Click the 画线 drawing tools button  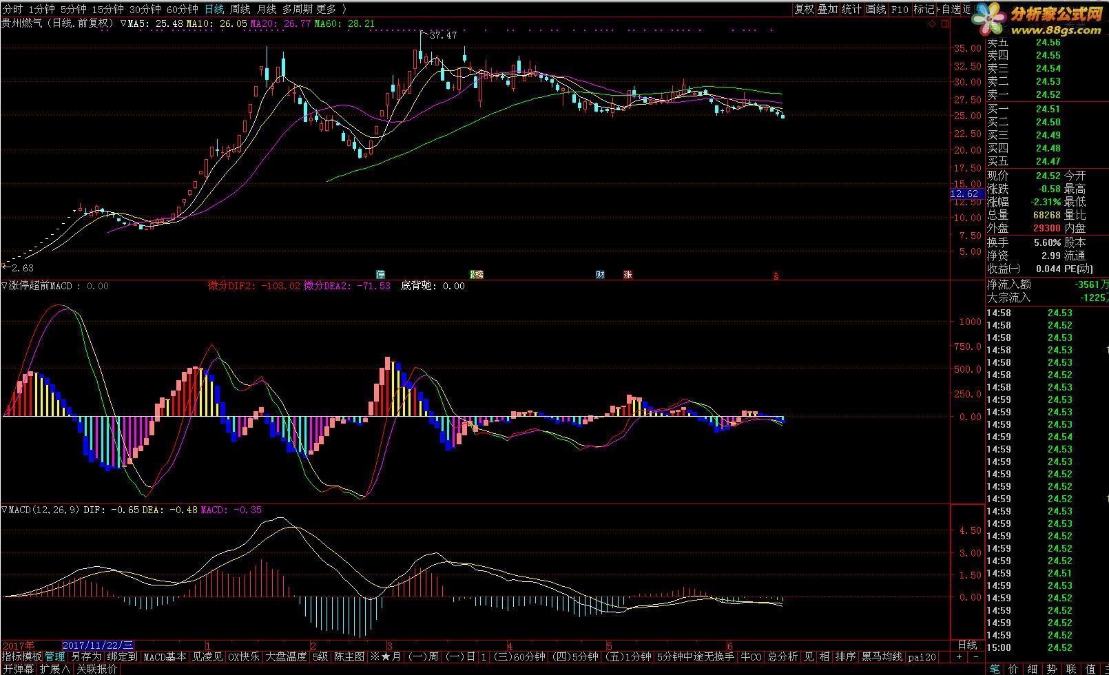pos(876,9)
